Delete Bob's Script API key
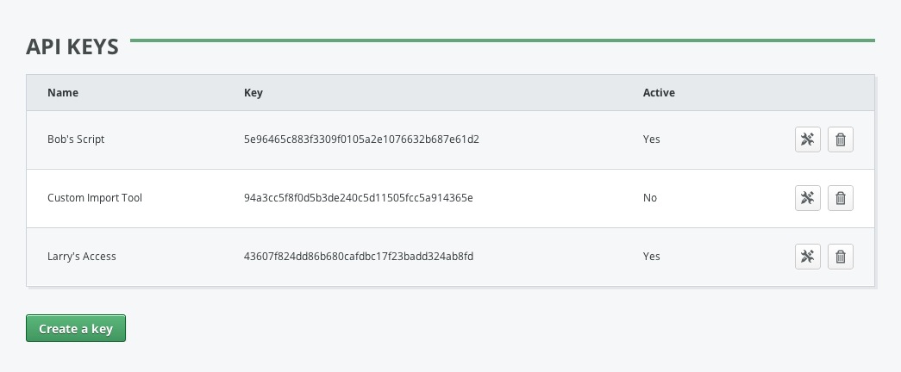Image resolution: width=901 pixels, height=372 pixels. (841, 139)
